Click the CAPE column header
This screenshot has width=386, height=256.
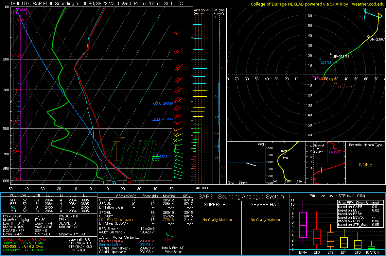[25, 195]
